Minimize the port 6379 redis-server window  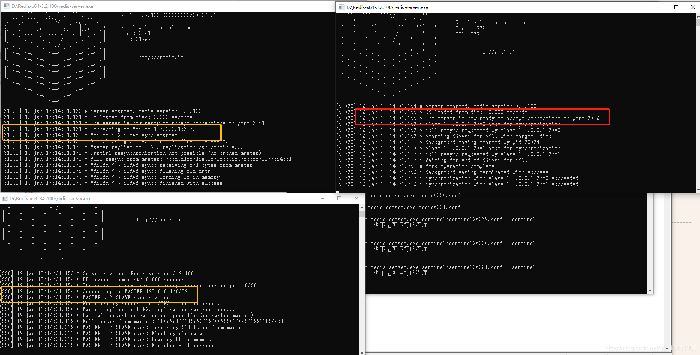659,7
